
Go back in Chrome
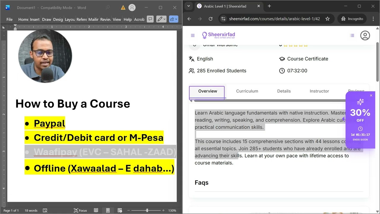(x=189, y=19)
